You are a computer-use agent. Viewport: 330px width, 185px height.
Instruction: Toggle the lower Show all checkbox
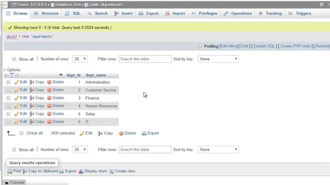point(14,150)
